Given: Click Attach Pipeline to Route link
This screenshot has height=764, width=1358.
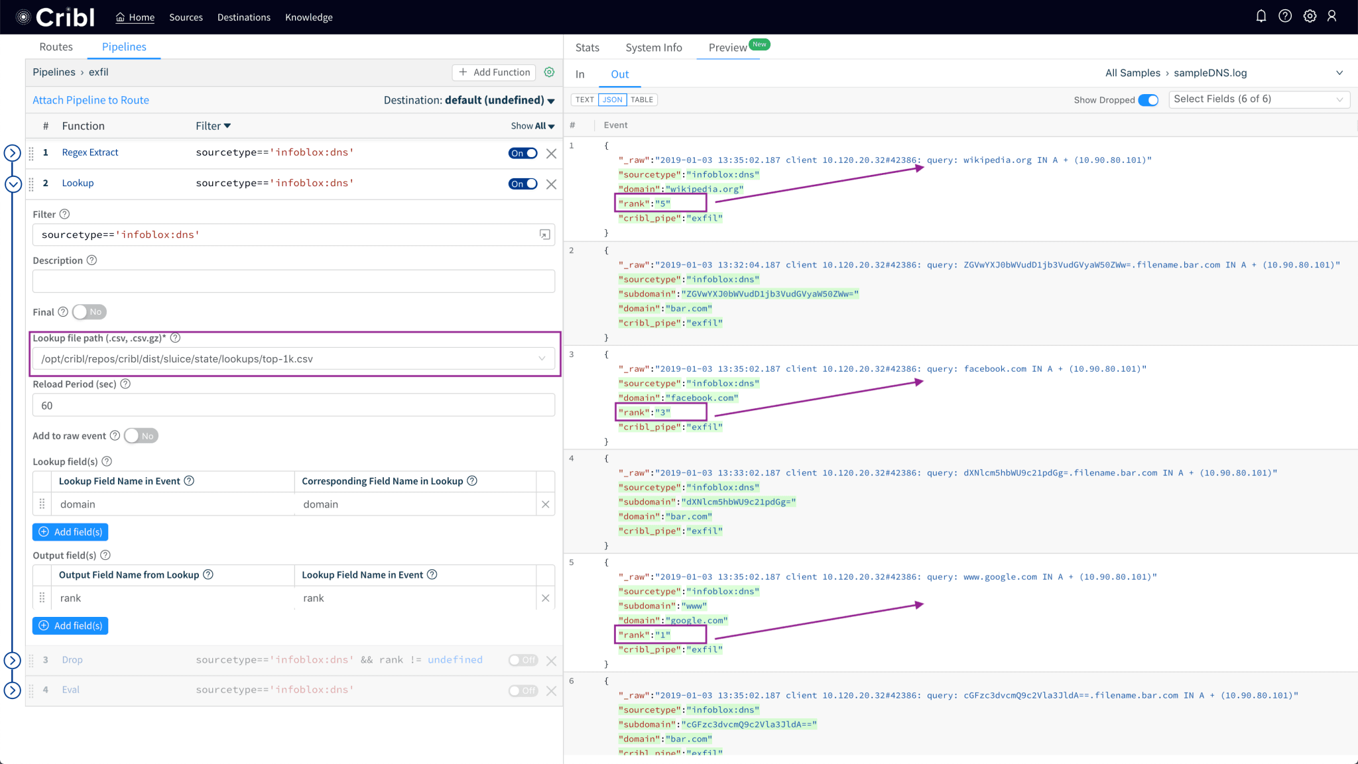Looking at the screenshot, I should coord(91,100).
